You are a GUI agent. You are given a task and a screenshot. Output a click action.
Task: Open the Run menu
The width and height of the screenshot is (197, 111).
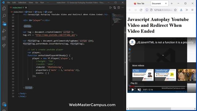point(42,2)
